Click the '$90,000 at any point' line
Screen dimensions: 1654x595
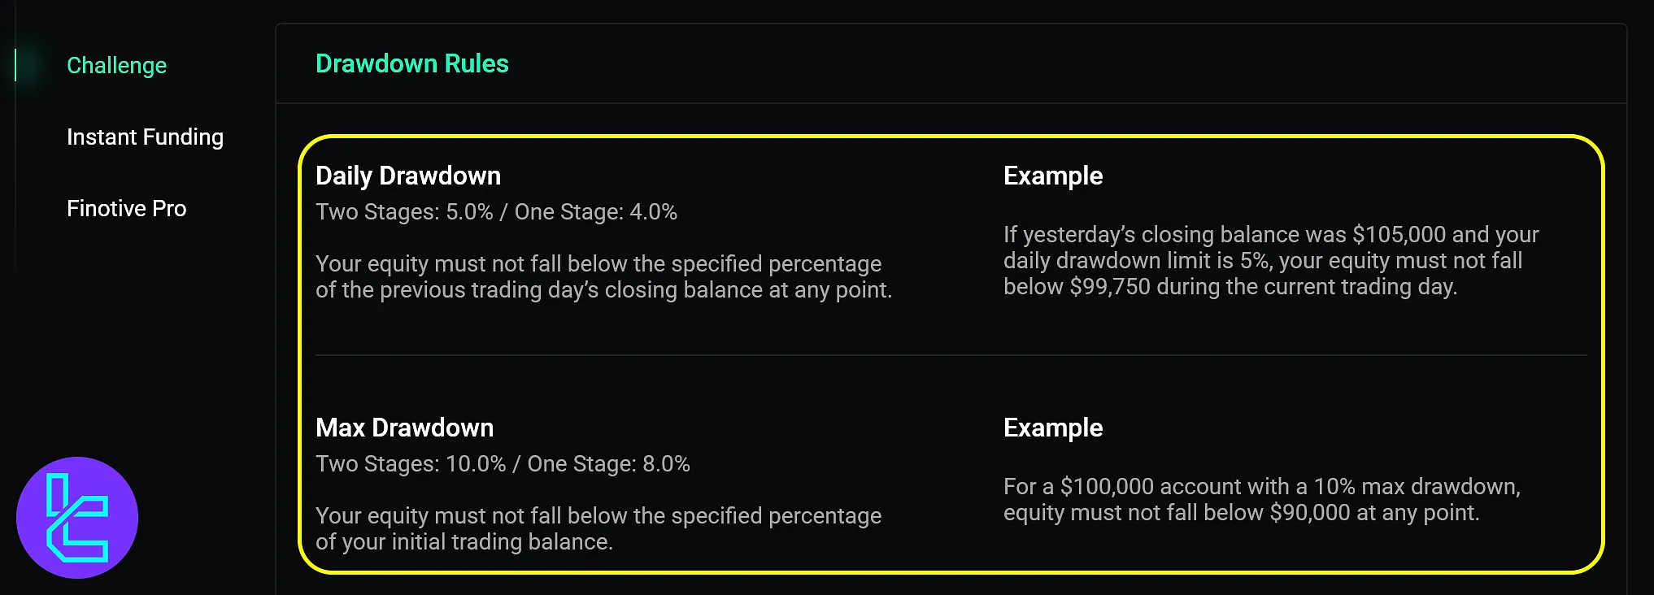click(1241, 513)
